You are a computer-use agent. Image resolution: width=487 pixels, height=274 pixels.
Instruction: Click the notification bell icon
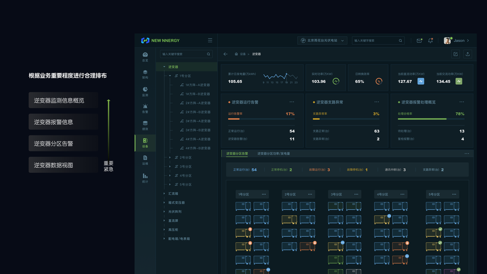click(x=430, y=40)
